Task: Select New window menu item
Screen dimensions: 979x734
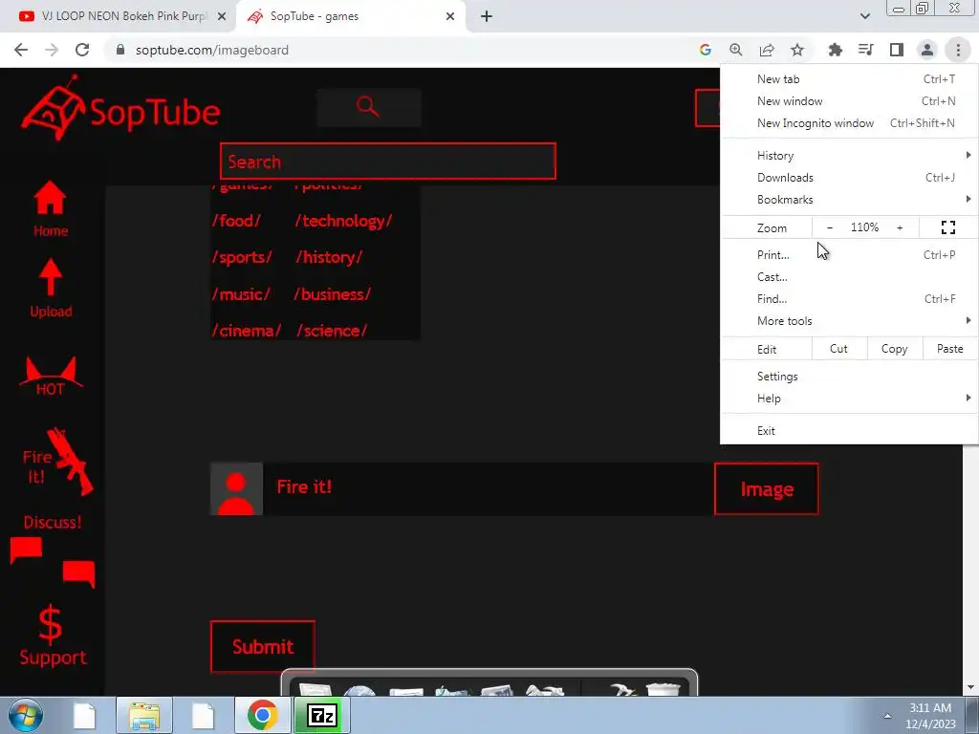Action: 849,101
